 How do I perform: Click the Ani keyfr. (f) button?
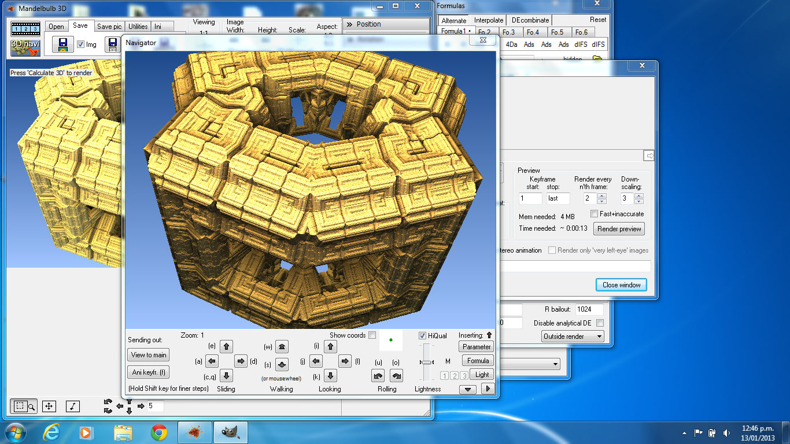(149, 372)
